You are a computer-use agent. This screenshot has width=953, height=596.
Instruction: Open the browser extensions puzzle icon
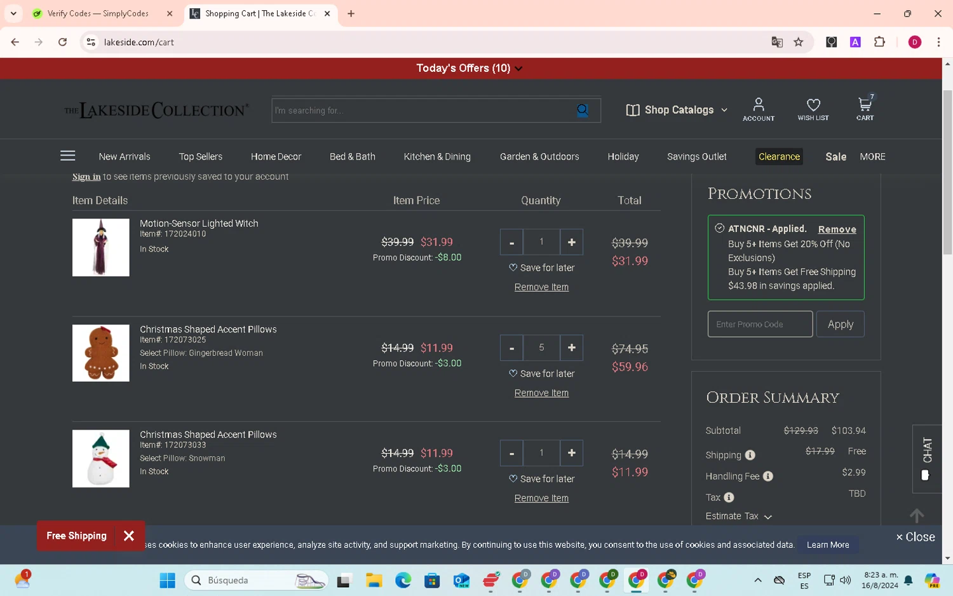(879, 42)
